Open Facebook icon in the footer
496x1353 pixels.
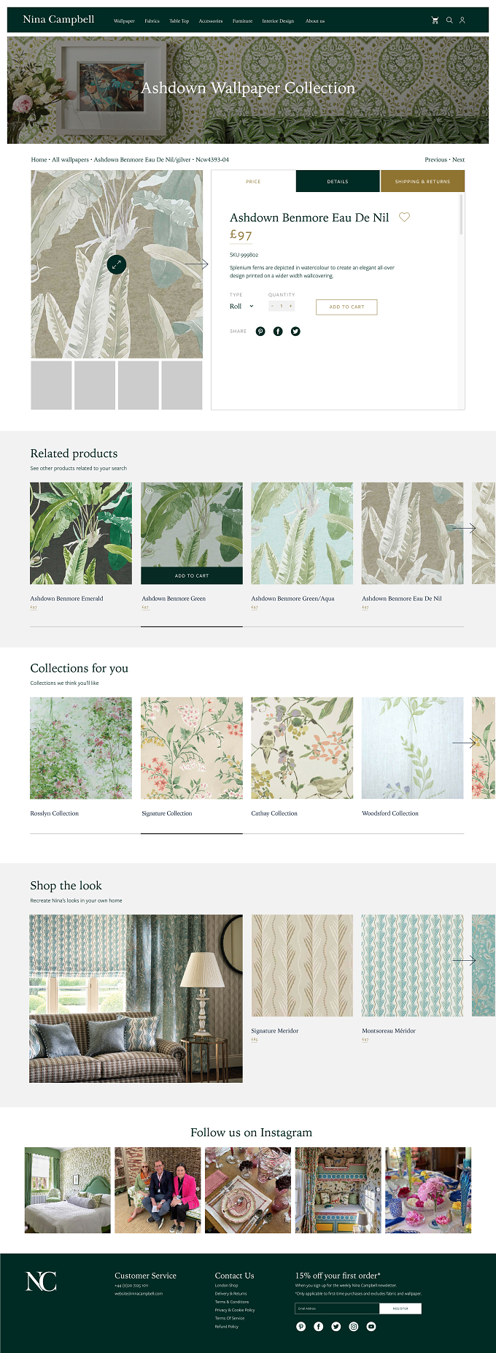pyautogui.click(x=318, y=1327)
